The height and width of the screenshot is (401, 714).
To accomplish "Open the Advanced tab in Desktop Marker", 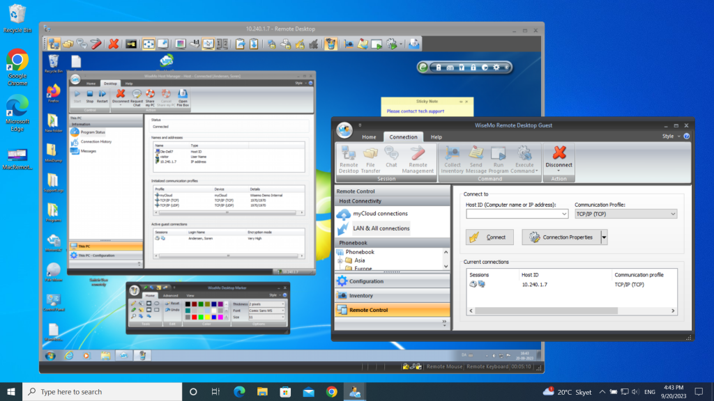I will (x=170, y=296).
